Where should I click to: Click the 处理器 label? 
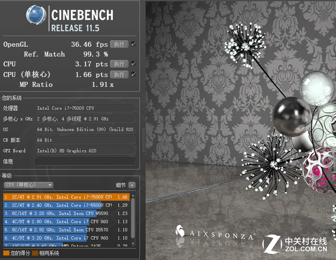[10, 108]
